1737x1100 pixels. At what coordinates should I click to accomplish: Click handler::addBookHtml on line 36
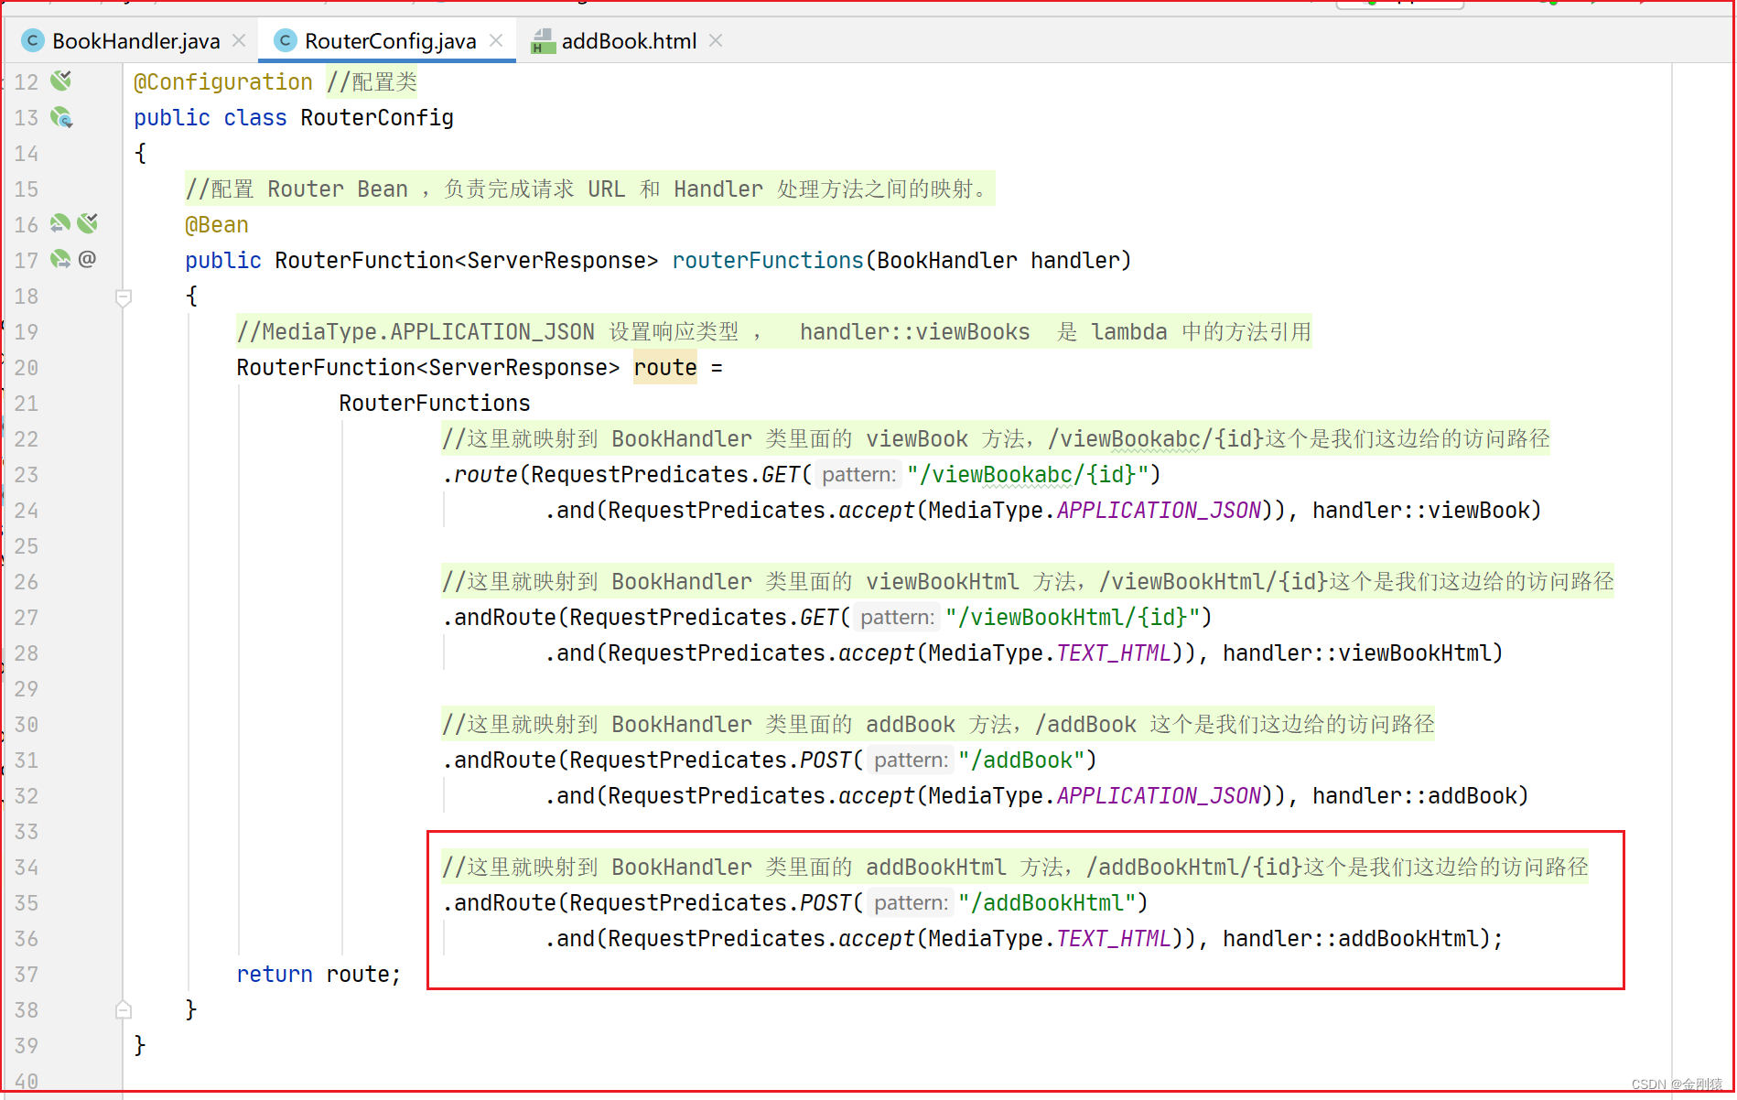(x=1351, y=939)
